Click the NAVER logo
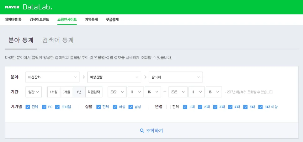303x142 pixels. click(12, 7)
